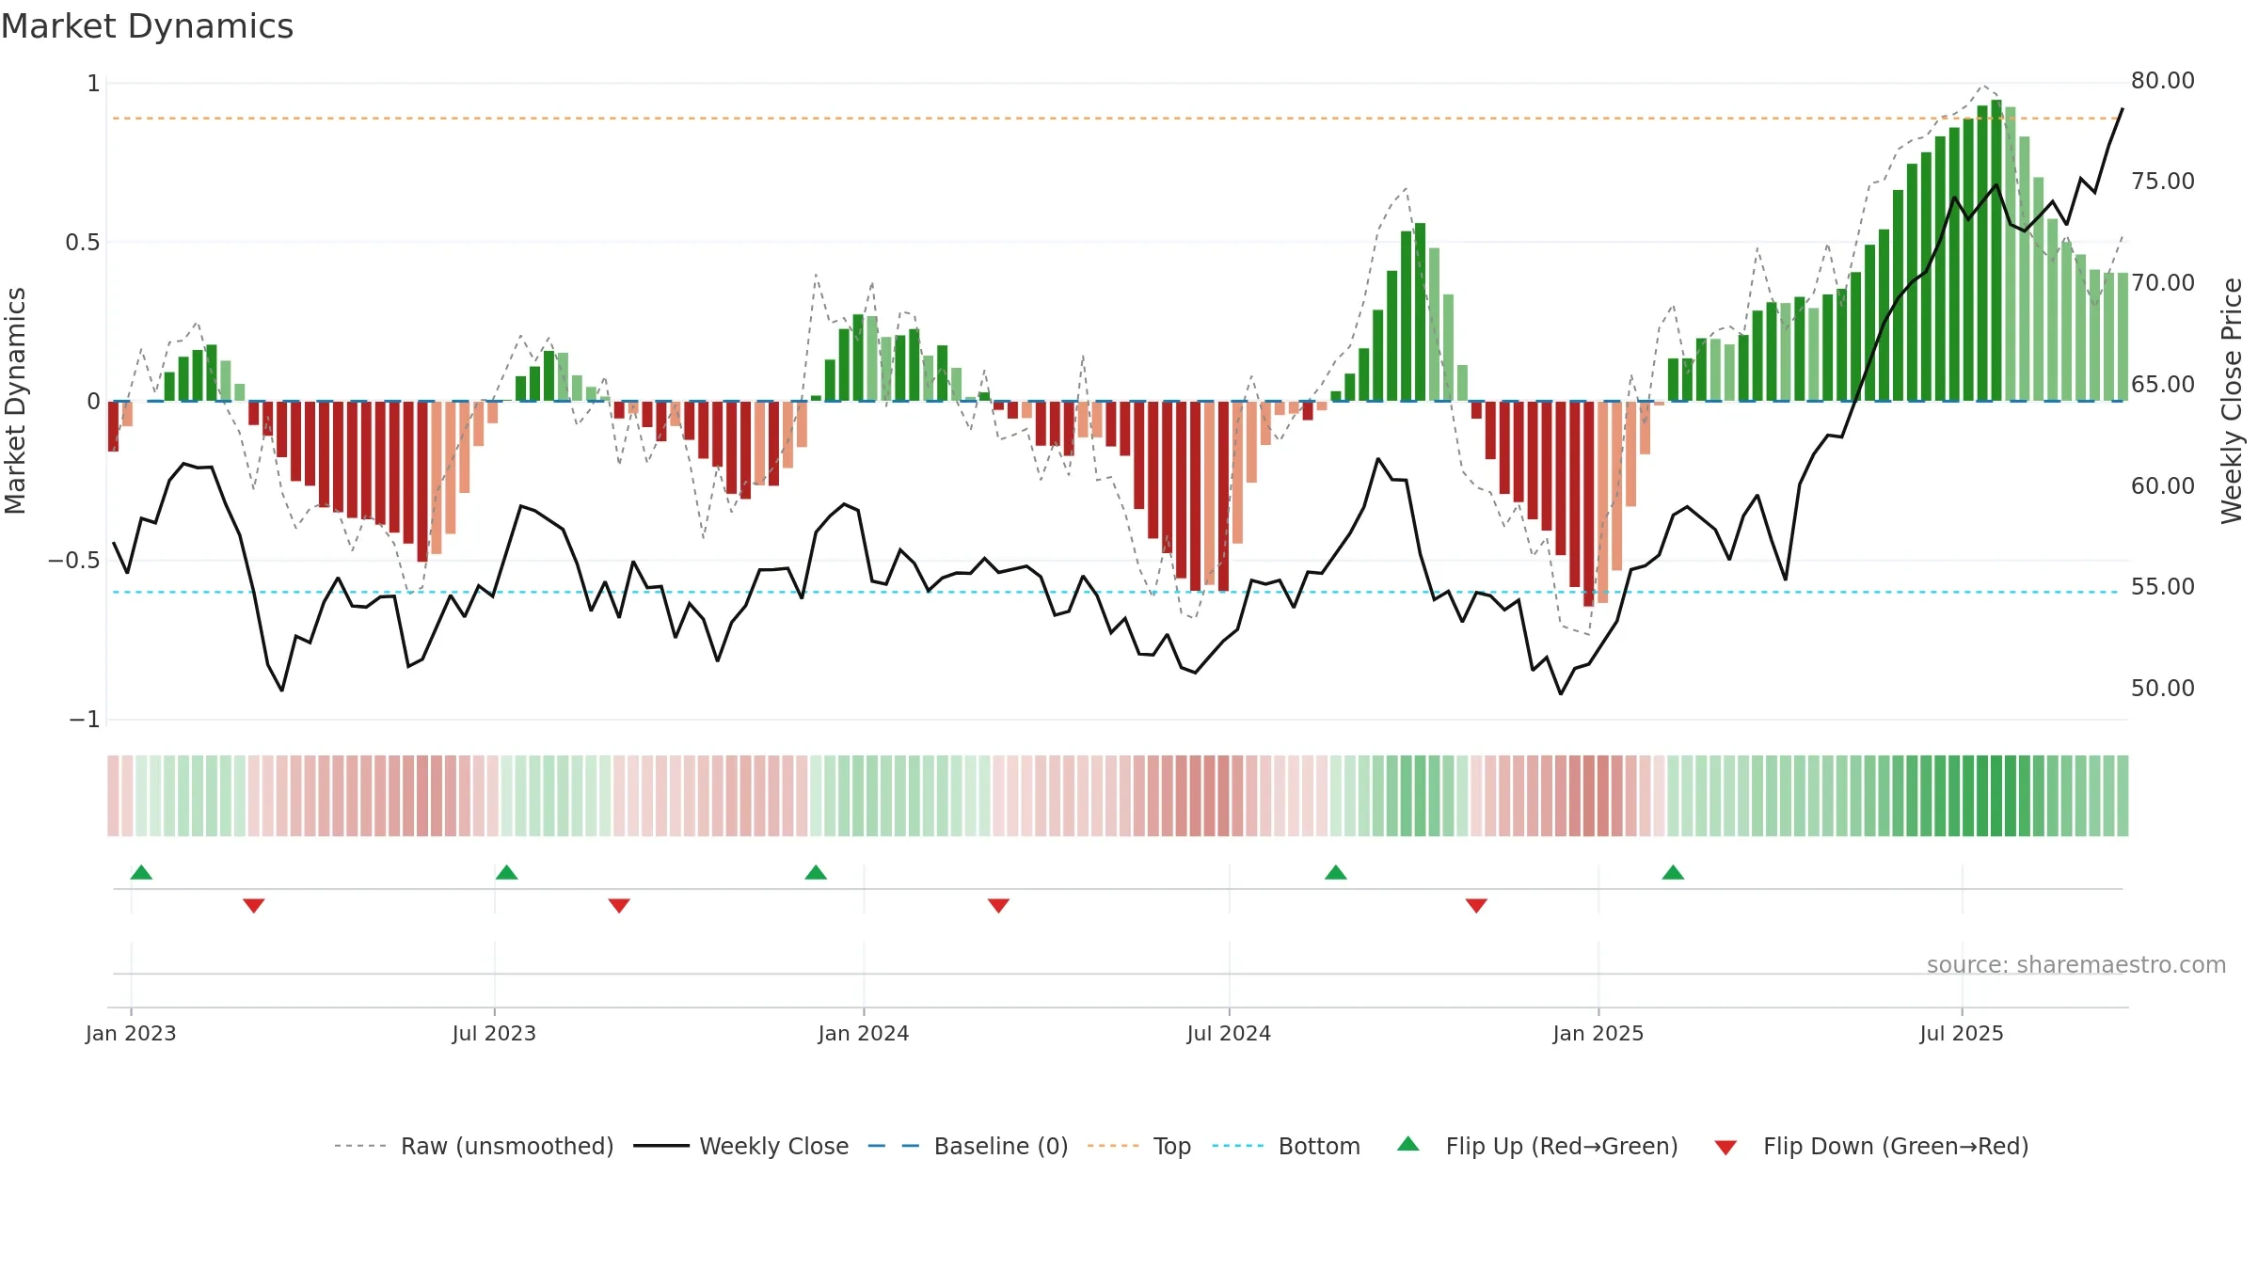Click the −1 left axis tick label
This screenshot has height=1270, width=2258.
point(84,720)
